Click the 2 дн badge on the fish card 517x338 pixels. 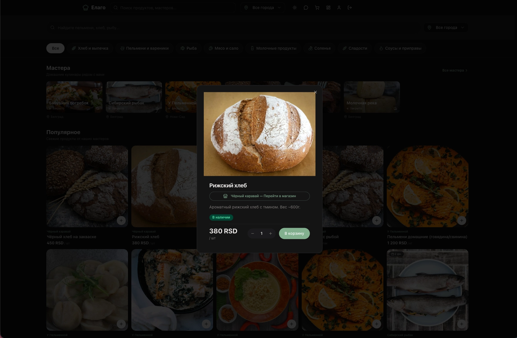point(396,254)
